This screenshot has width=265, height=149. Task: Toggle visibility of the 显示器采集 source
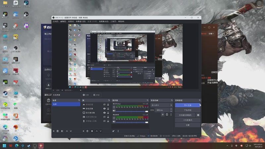104,113
